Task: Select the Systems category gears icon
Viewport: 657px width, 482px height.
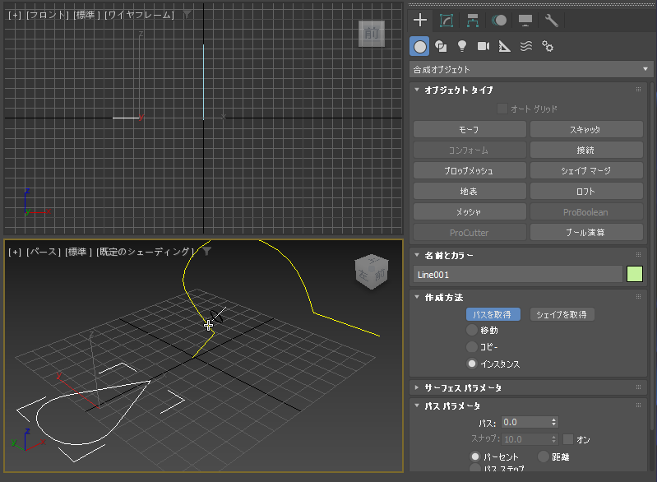Action: tap(548, 46)
